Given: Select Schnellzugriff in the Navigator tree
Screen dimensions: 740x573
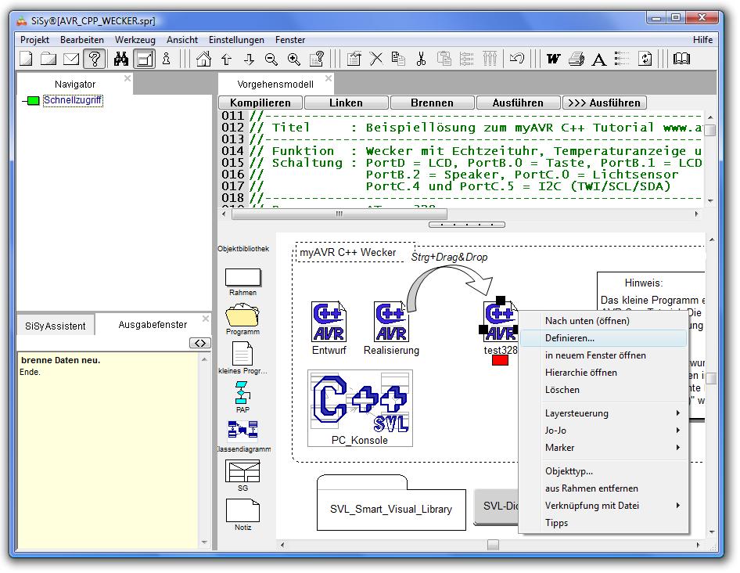Looking at the screenshot, I should [73, 100].
